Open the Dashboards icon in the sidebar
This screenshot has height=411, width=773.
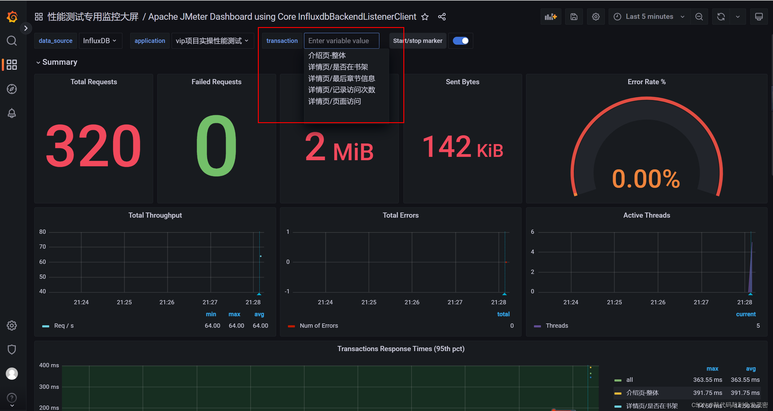(x=12, y=64)
